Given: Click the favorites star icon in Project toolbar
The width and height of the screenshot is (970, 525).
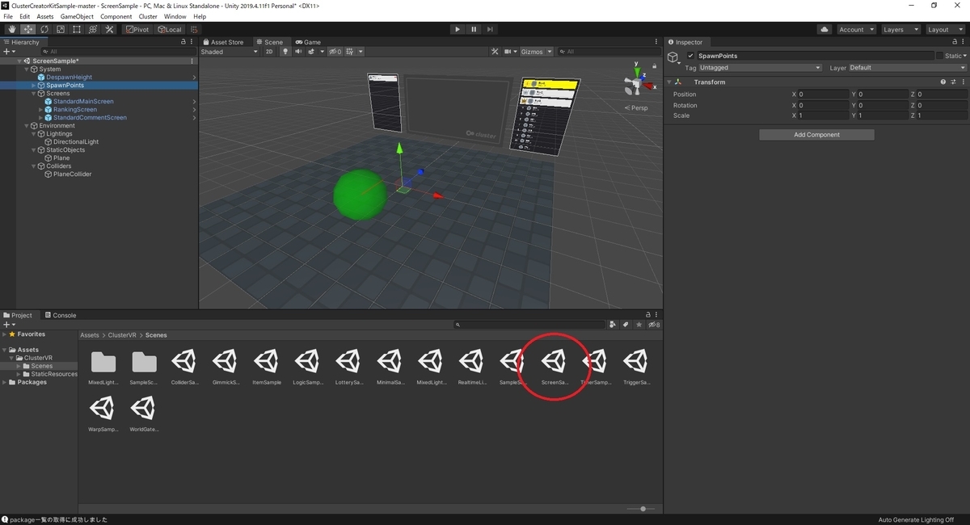Looking at the screenshot, I should pos(639,325).
